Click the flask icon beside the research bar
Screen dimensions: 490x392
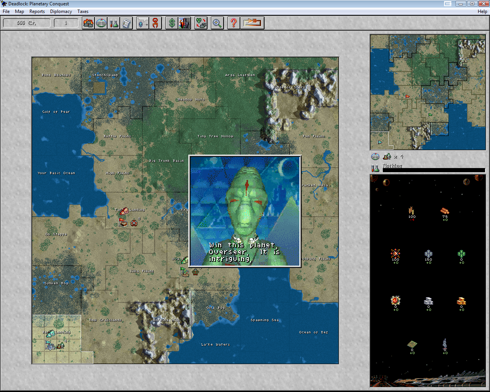[375, 168]
